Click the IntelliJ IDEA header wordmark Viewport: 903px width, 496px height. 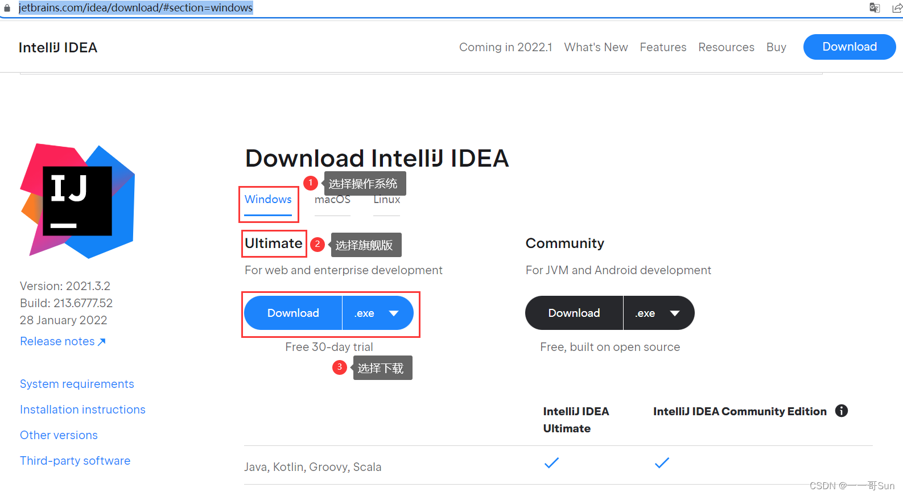pyautogui.click(x=58, y=47)
